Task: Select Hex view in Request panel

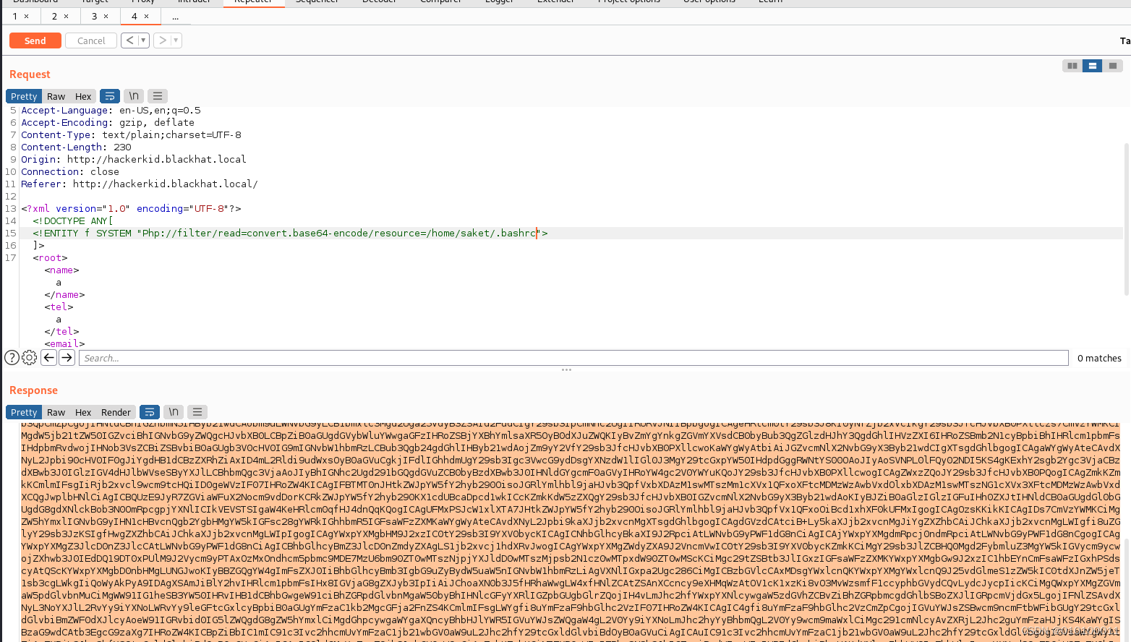Action: [x=83, y=96]
